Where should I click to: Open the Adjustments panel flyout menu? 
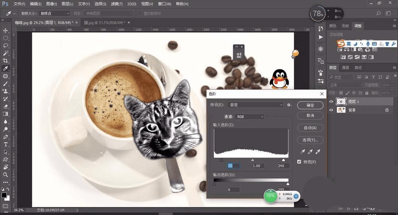[x=394, y=26]
